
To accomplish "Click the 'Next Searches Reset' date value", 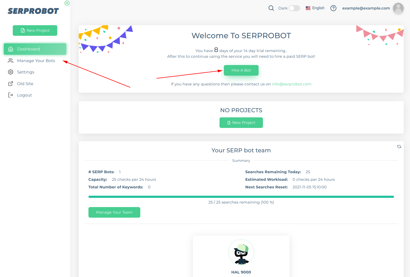I will pyautogui.click(x=310, y=187).
